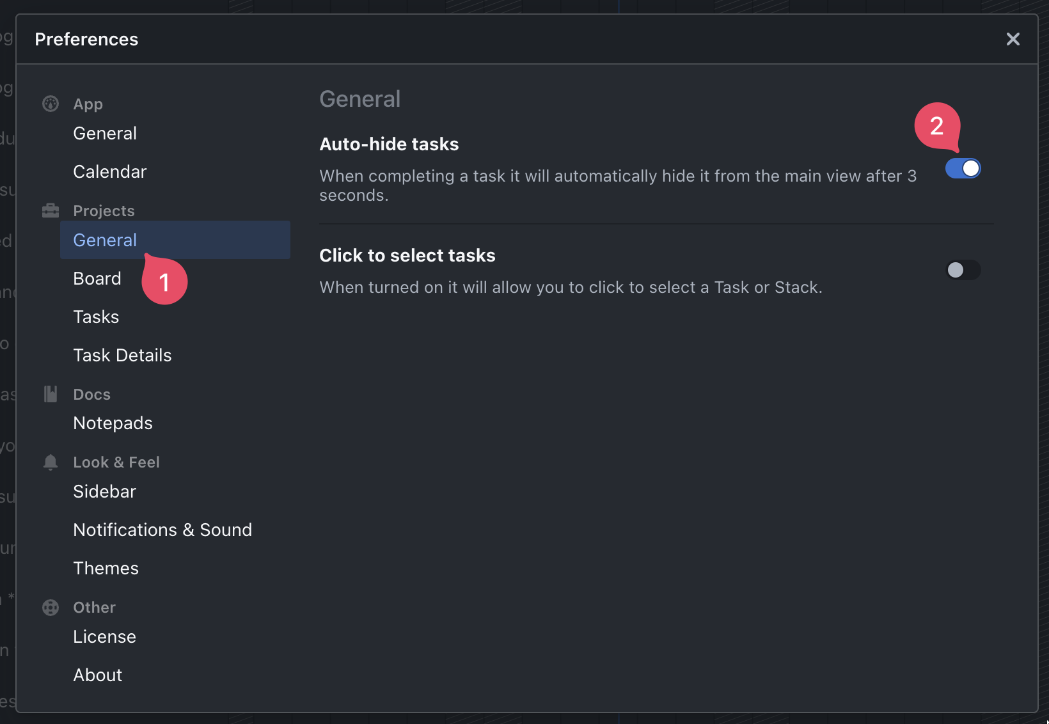Click the Projects briefcase icon

[x=51, y=210]
